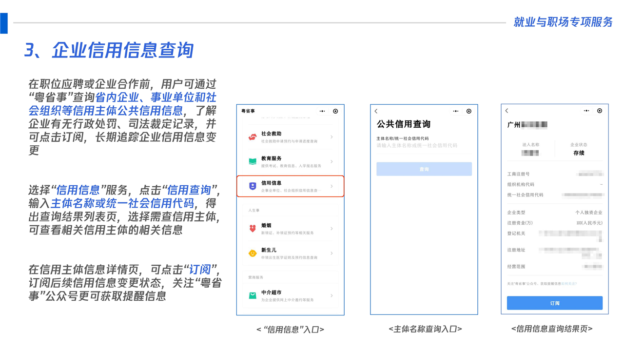
Task: Click the 个人独资企业 type value
Action: [x=589, y=213]
